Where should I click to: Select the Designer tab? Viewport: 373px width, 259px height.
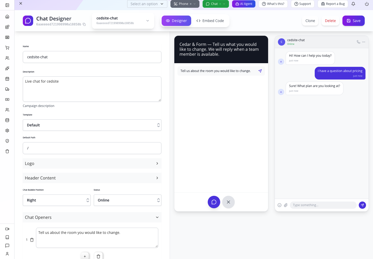coord(176,21)
